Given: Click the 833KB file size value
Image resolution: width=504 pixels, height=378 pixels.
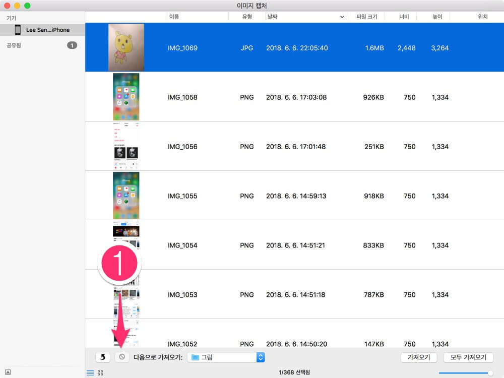Looking at the screenshot, I should click(373, 245).
